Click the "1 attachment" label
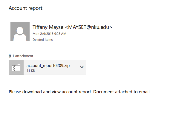The height and width of the screenshot is (118, 170). coord(23,56)
